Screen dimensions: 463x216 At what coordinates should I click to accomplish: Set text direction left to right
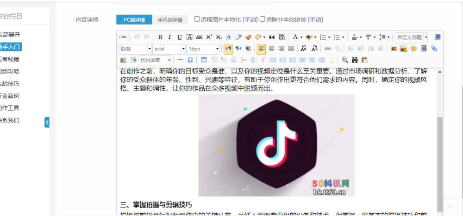point(228,49)
